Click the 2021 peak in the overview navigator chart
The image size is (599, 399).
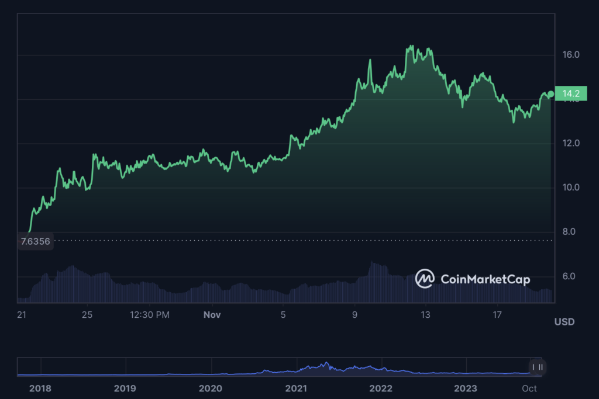[x=326, y=363]
